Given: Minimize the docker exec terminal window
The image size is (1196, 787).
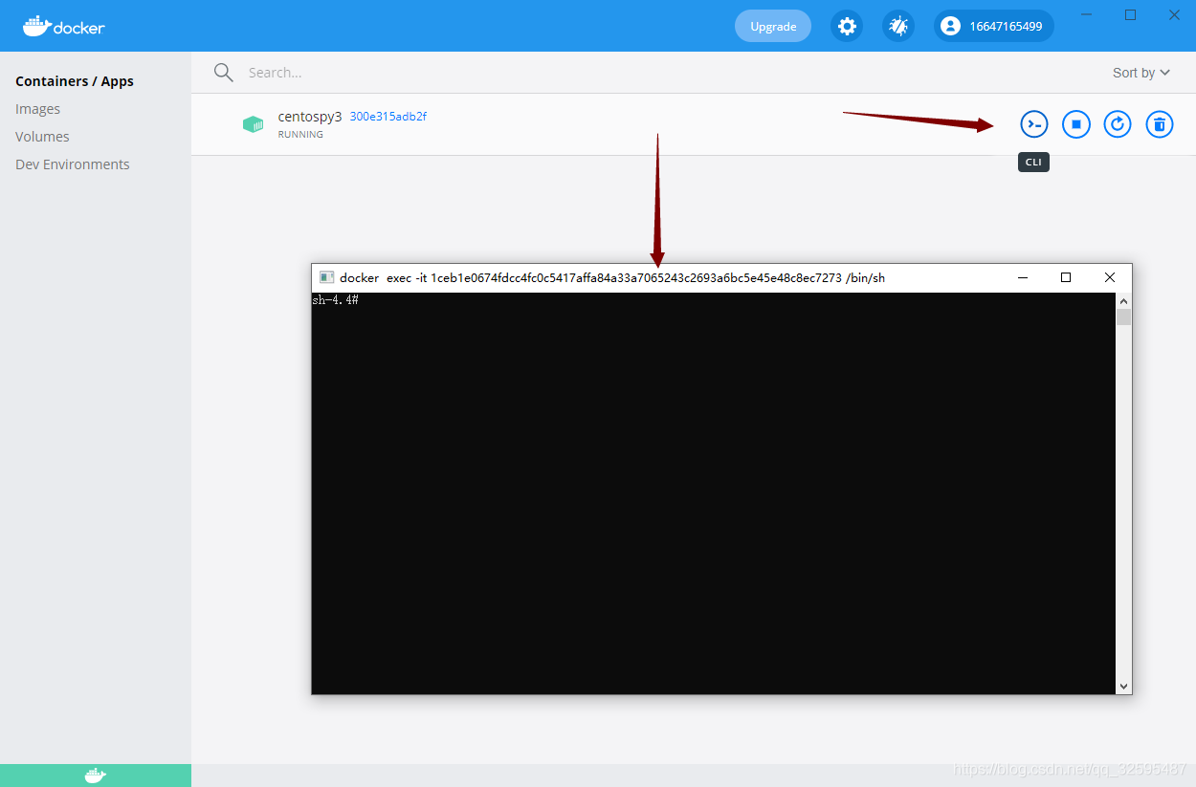Looking at the screenshot, I should [1023, 277].
